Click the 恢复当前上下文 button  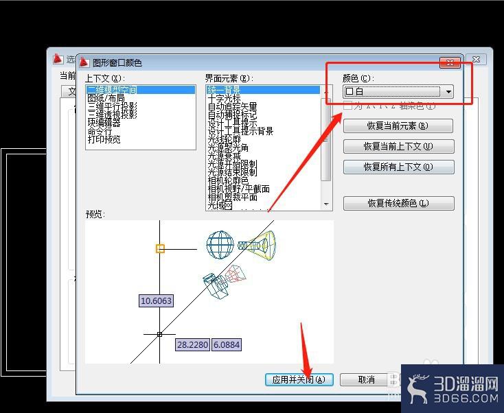tap(398, 146)
